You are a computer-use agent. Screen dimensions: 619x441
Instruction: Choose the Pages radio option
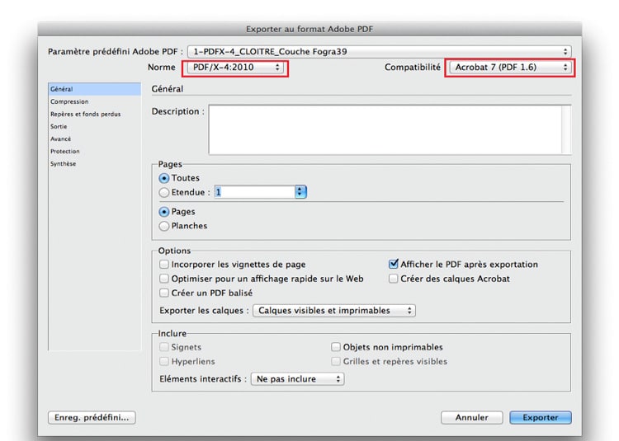(x=164, y=212)
